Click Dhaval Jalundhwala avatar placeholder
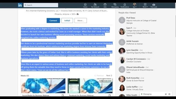 pos(122,70)
